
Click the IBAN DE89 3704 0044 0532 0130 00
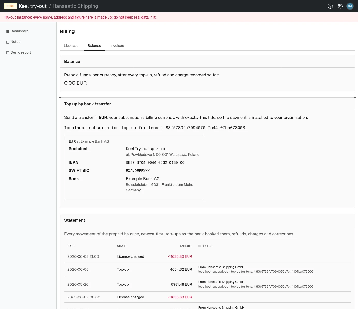155,162
